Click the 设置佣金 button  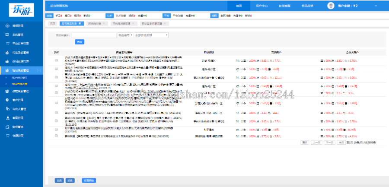[89, 181]
